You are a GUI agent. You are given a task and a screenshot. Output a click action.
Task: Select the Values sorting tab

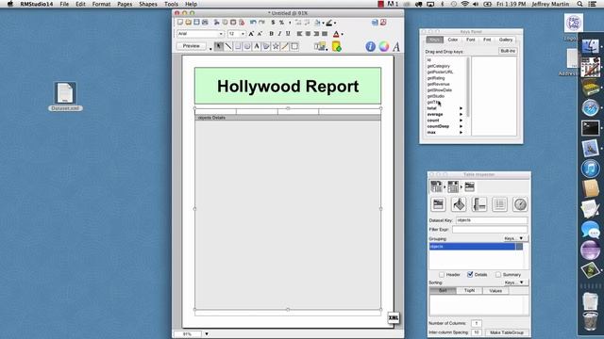[x=495, y=291]
